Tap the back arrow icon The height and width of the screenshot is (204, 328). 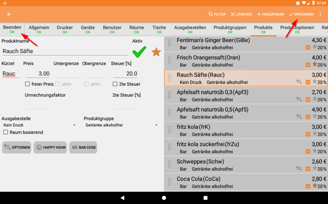(x=9, y=15)
